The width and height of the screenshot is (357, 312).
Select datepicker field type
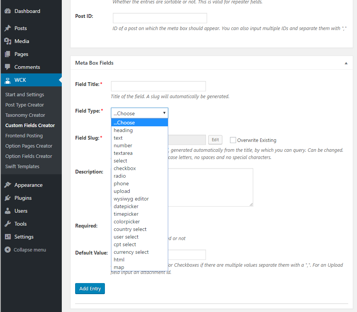(x=140, y=206)
